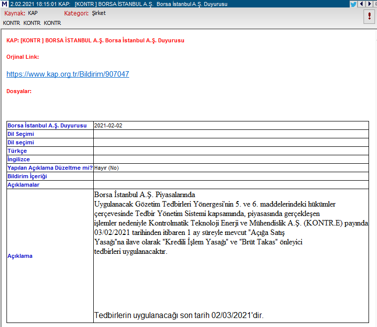Click the paragraph starting 'Borsa İstanbul A.Ş. Piyasalarında'

pyautogui.click(x=231, y=223)
